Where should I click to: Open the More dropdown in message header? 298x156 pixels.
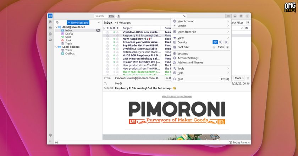coord(239,78)
